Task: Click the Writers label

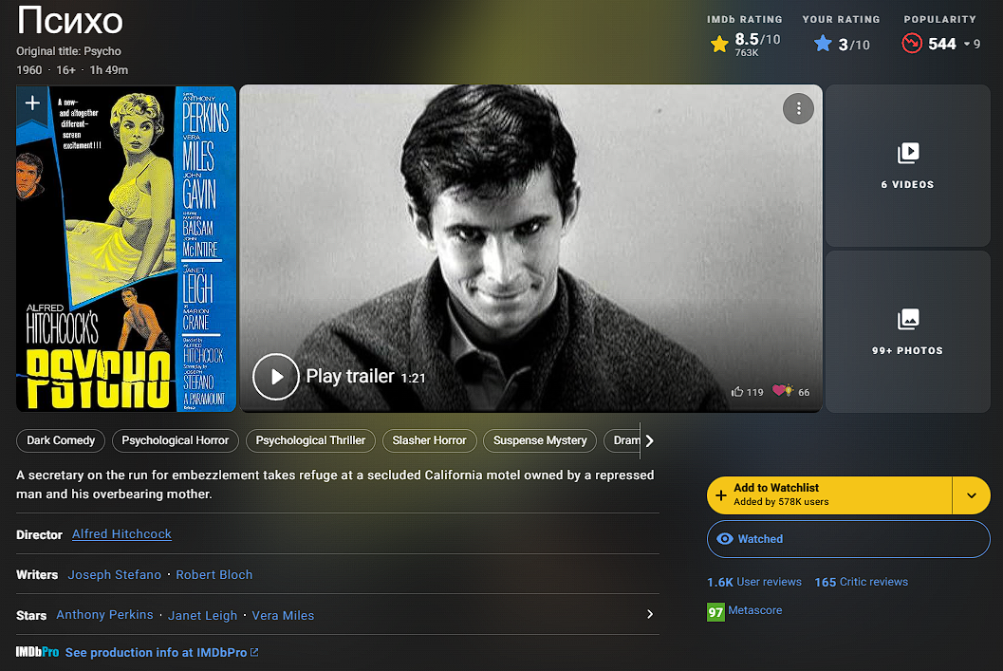Action: click(x=37, y=574)
